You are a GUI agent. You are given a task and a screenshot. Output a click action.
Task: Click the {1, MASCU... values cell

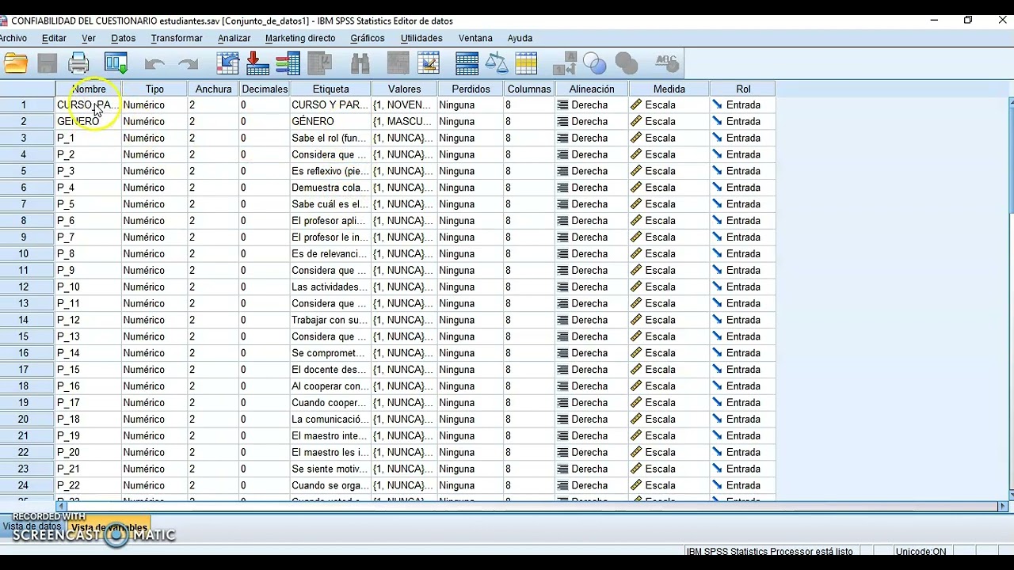404,121
